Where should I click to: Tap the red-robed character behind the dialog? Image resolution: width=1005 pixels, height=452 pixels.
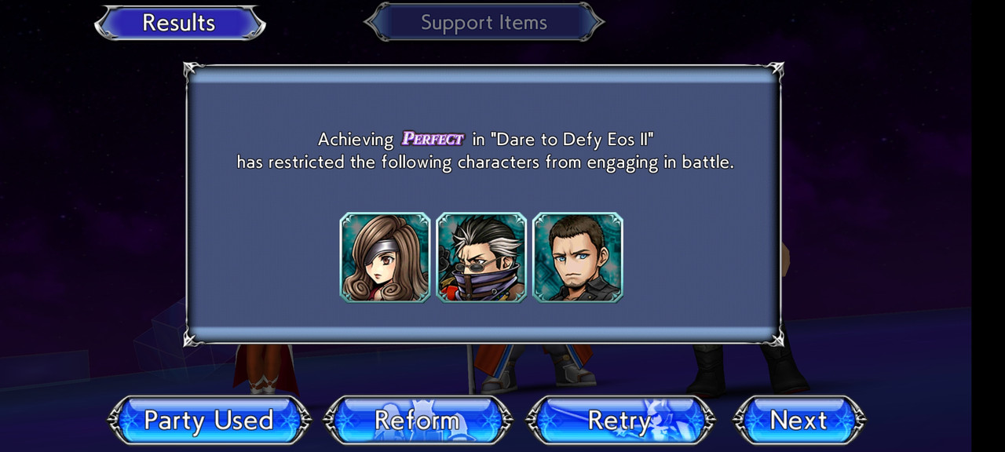tap(265, 369)
